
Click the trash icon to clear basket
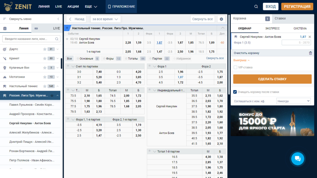310,53
